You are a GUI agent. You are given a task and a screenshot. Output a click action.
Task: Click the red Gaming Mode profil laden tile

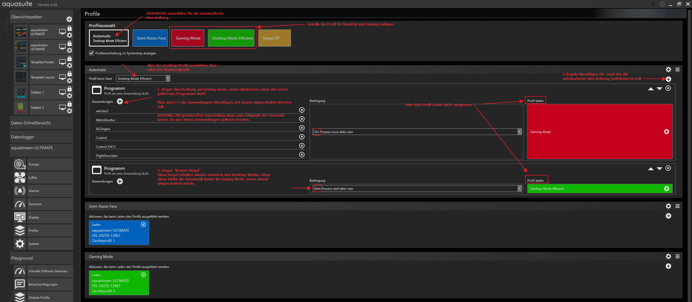595,132
